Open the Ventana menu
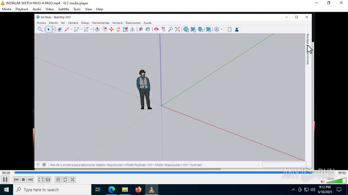 point(117,23)
